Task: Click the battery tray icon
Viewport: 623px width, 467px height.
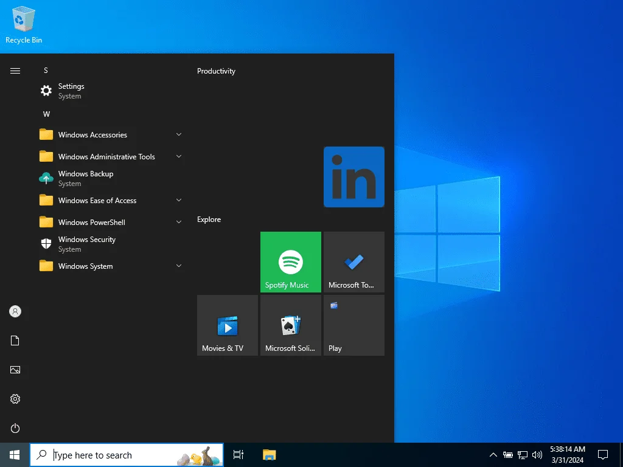Action: point(508,455)
